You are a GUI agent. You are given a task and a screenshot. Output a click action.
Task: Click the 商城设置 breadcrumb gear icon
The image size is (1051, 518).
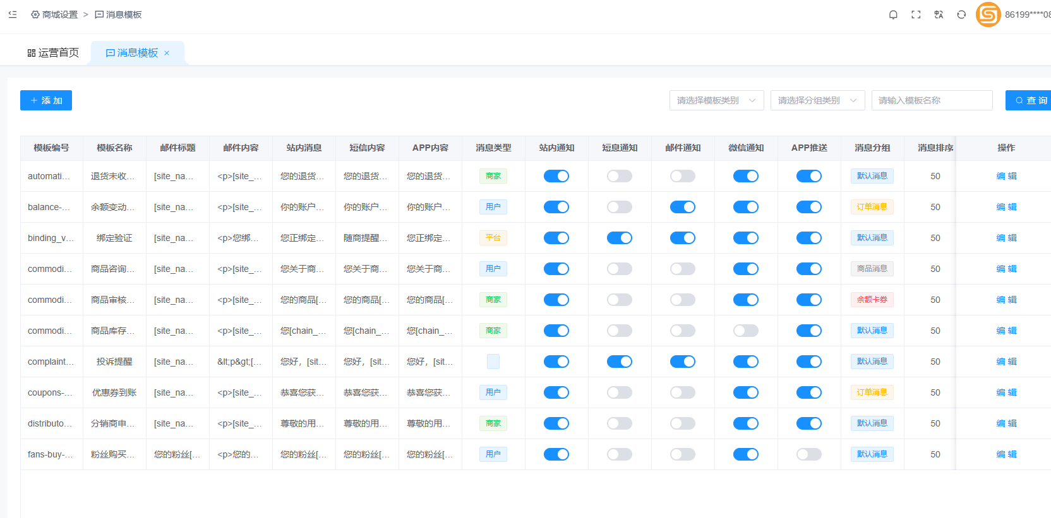[x=35, y=15]
